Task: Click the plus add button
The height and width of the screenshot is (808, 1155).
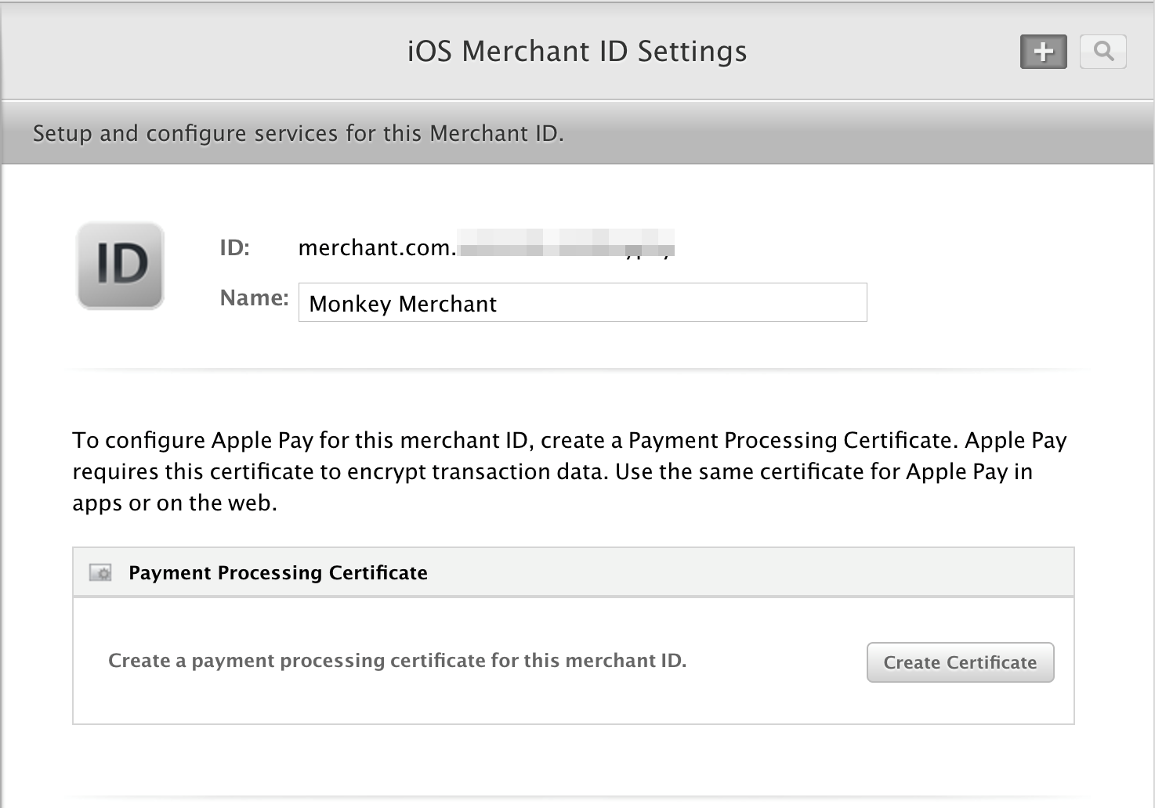Action: click(1043, 52)
